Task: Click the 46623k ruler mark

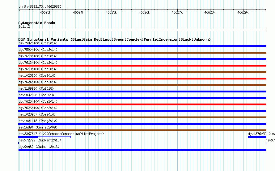Action: [45, 12]
